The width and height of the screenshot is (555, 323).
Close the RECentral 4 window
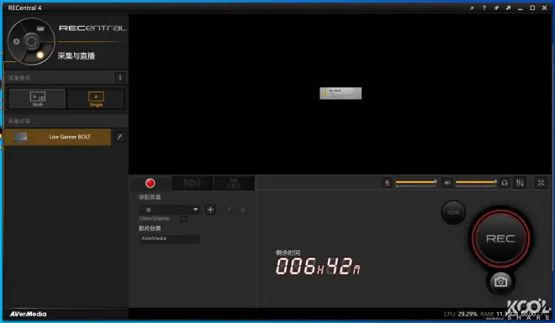[x=544, y=8]
